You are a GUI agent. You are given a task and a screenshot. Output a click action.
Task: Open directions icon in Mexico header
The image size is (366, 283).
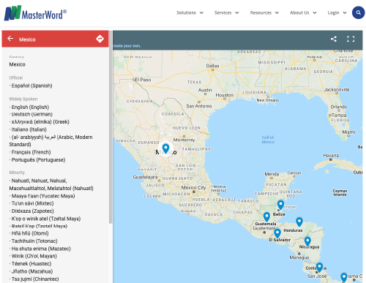[x=100, y=39]
